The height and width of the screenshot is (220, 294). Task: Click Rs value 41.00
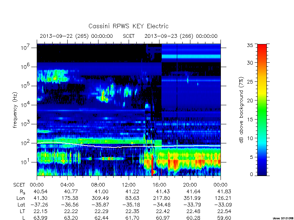pos(101,191)
